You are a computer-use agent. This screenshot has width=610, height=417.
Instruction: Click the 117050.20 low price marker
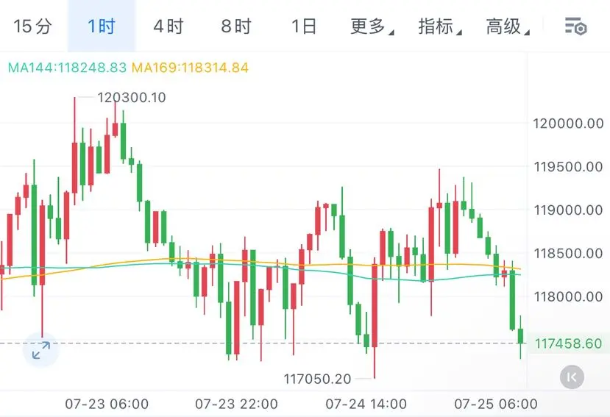tap(317, 379)
